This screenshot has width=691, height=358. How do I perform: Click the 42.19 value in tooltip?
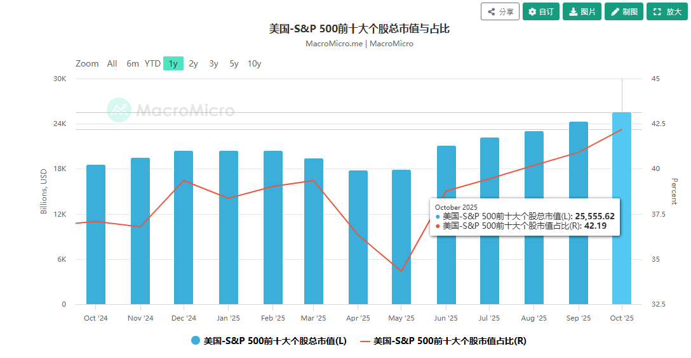click(595, 226)
